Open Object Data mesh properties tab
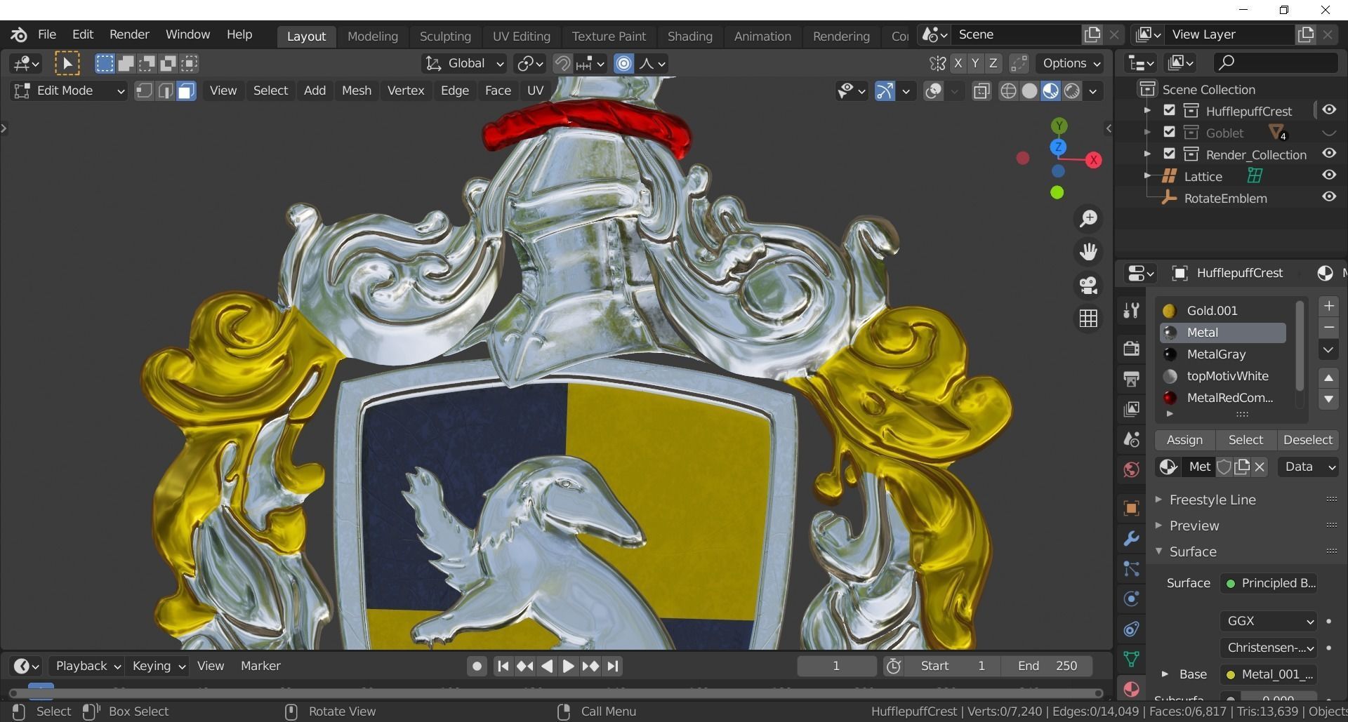The width and height of the screenshot is (1348, 722). [1131, 659]
